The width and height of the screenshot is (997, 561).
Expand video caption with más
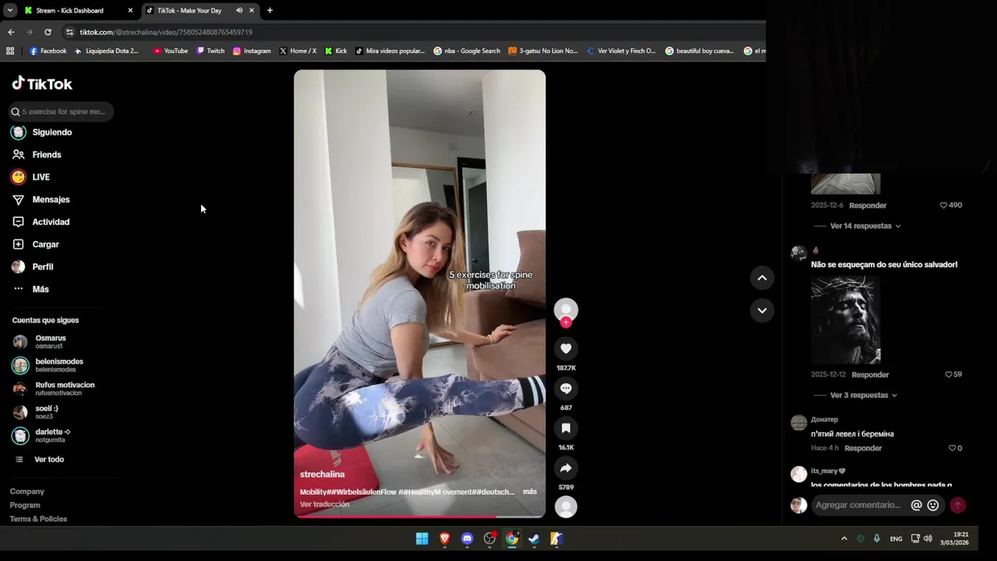click(x=530, y=492)
